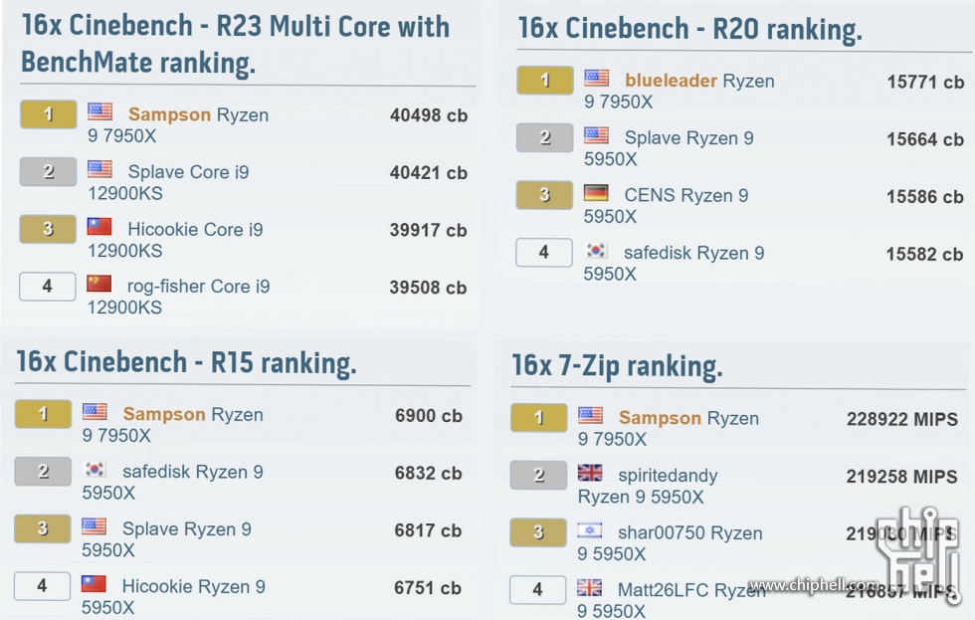The image size is (975, 620).
Task: Open the Hicookie Ryzen 9 5950X entry
Action: point(173,596)
